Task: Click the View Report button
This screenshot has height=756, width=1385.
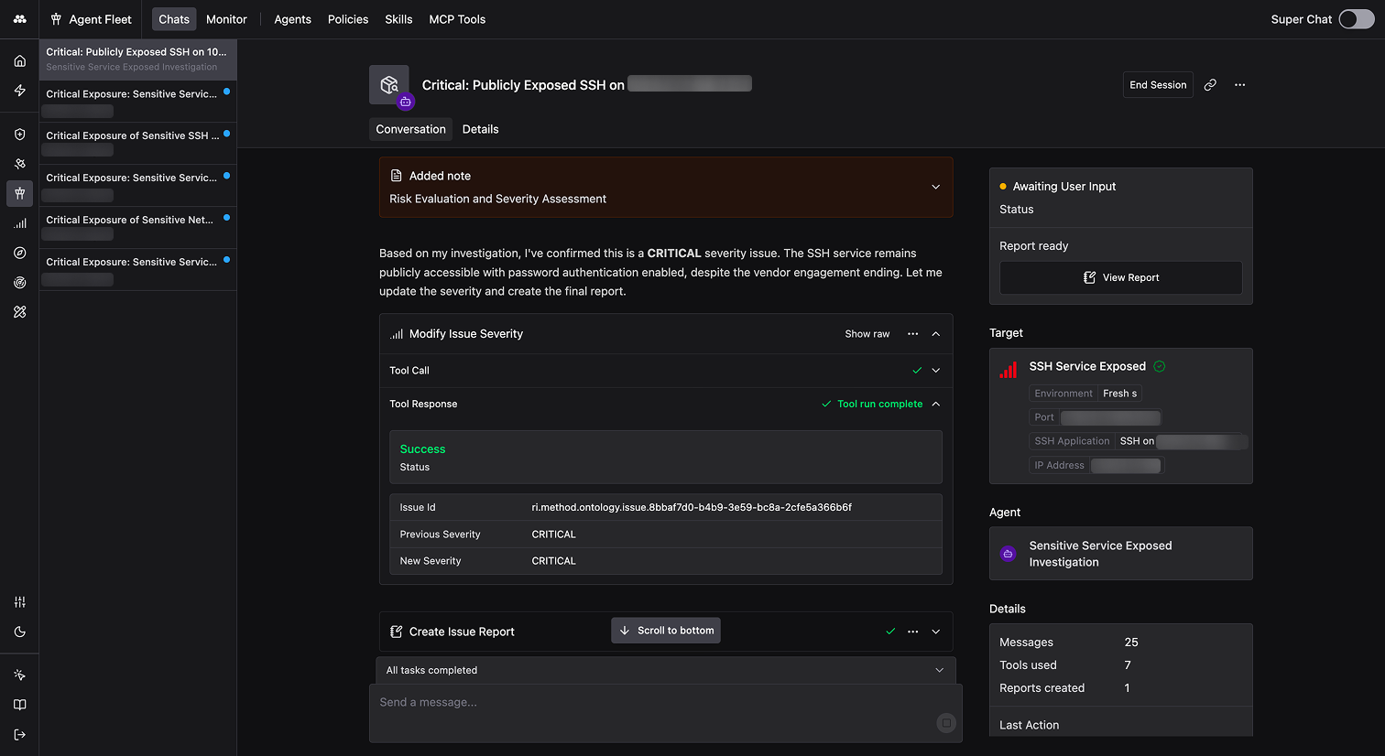Action: click(1120, 277)
